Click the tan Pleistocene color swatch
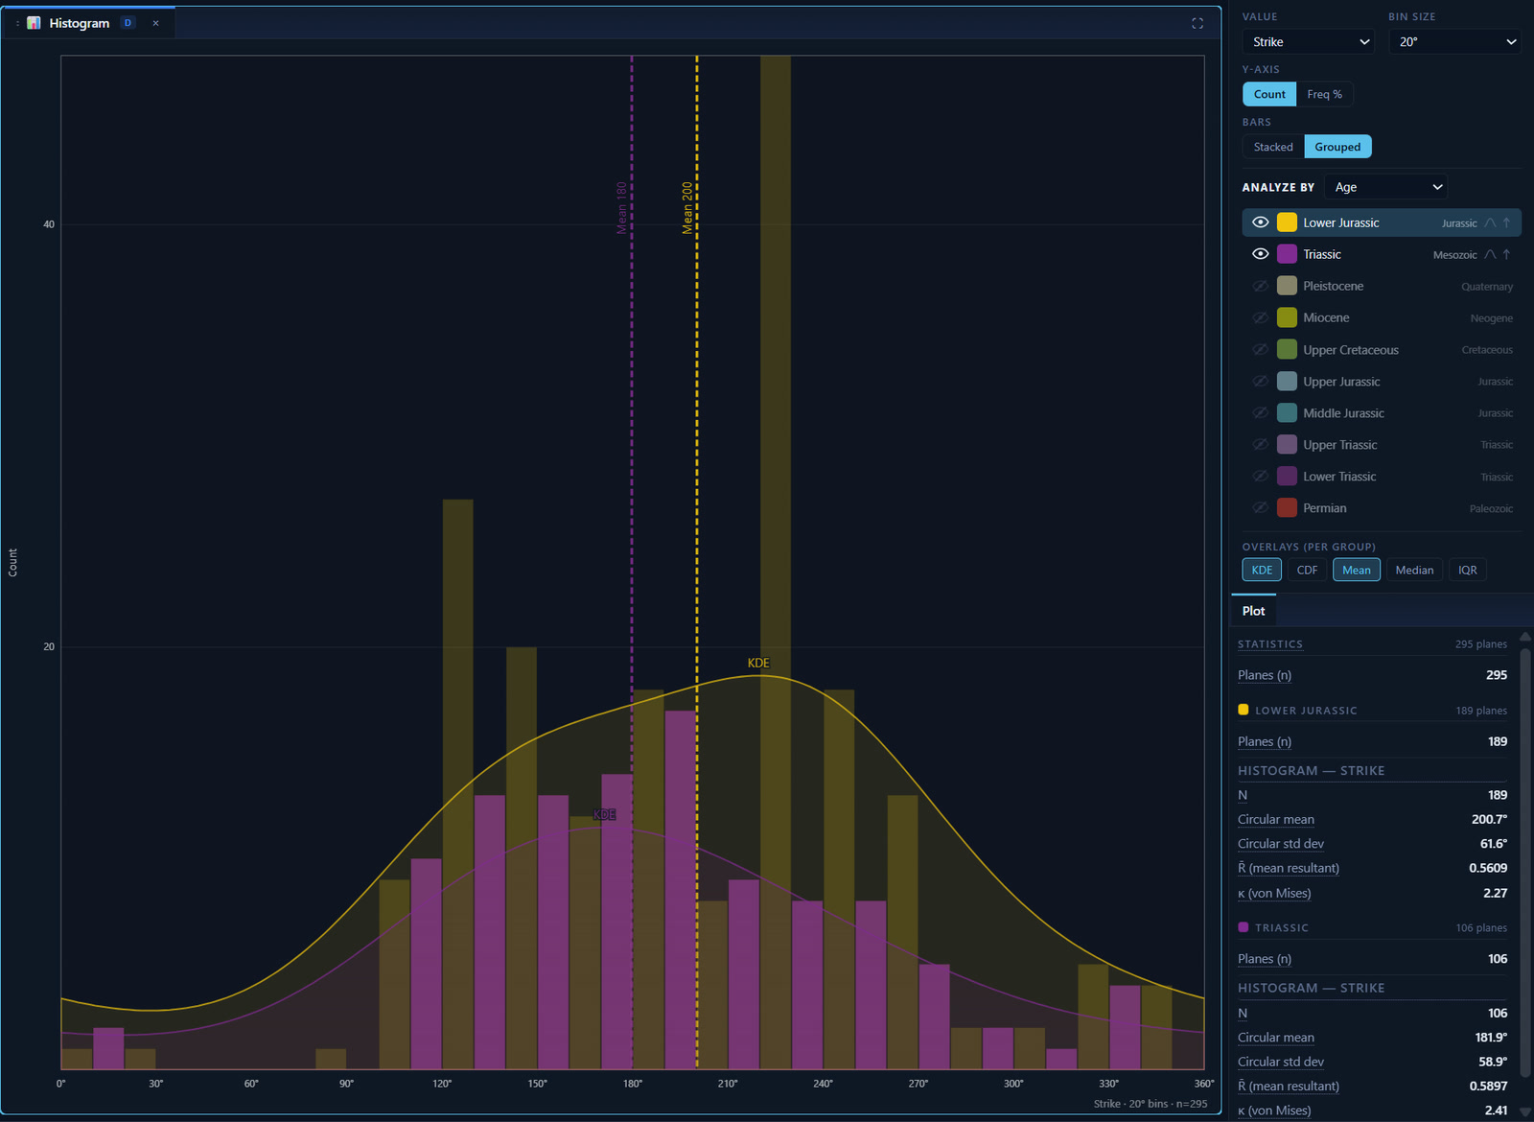This screenshot has width=1534, height=1122. pyautogui.click(x=1287, y=286)
